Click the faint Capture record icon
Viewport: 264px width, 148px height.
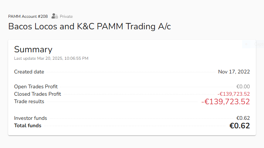246,44
